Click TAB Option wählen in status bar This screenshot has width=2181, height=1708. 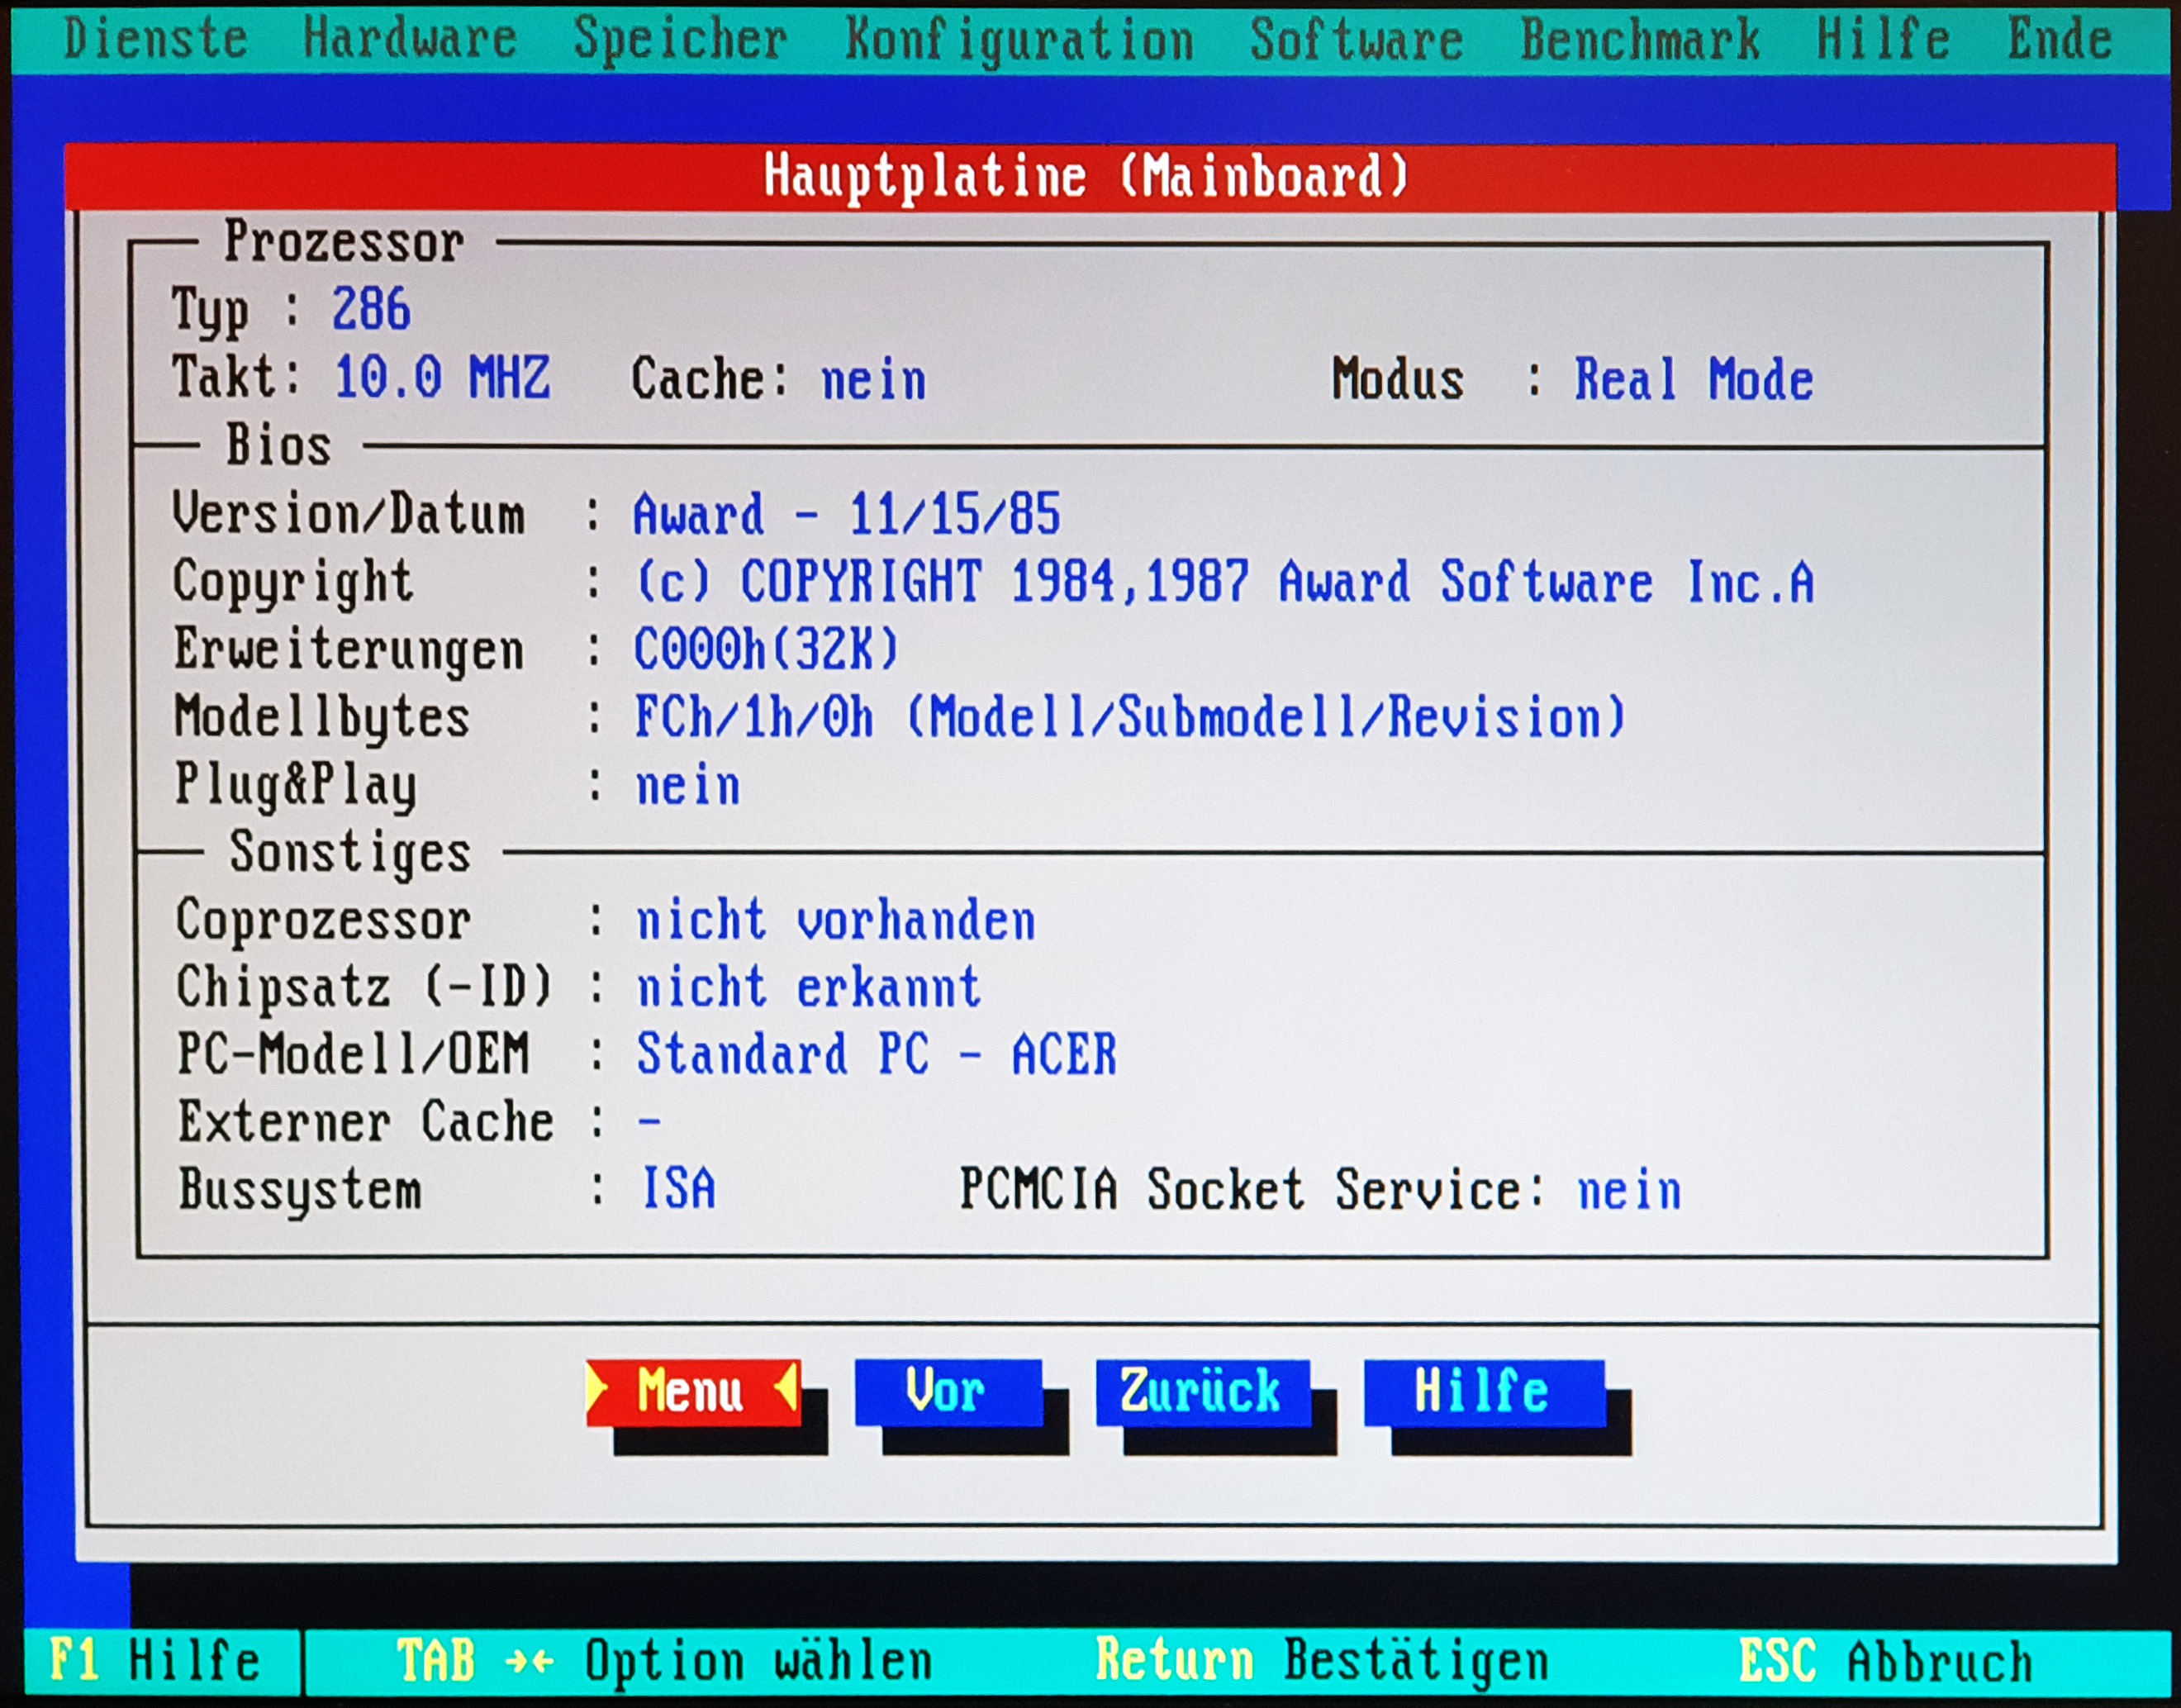pyautogui.click(x=663, y=1662)
